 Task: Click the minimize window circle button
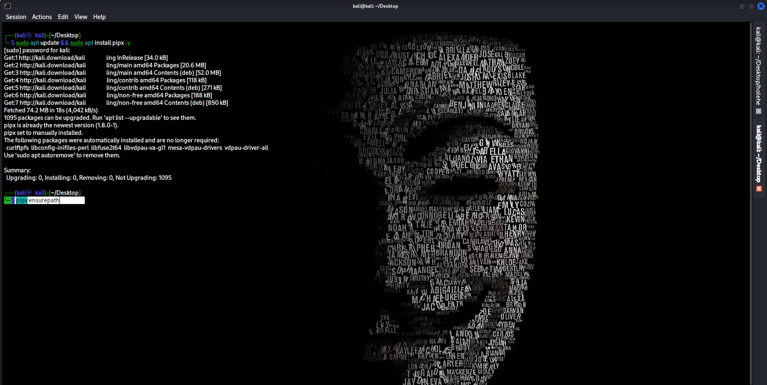tap(742, 6)
